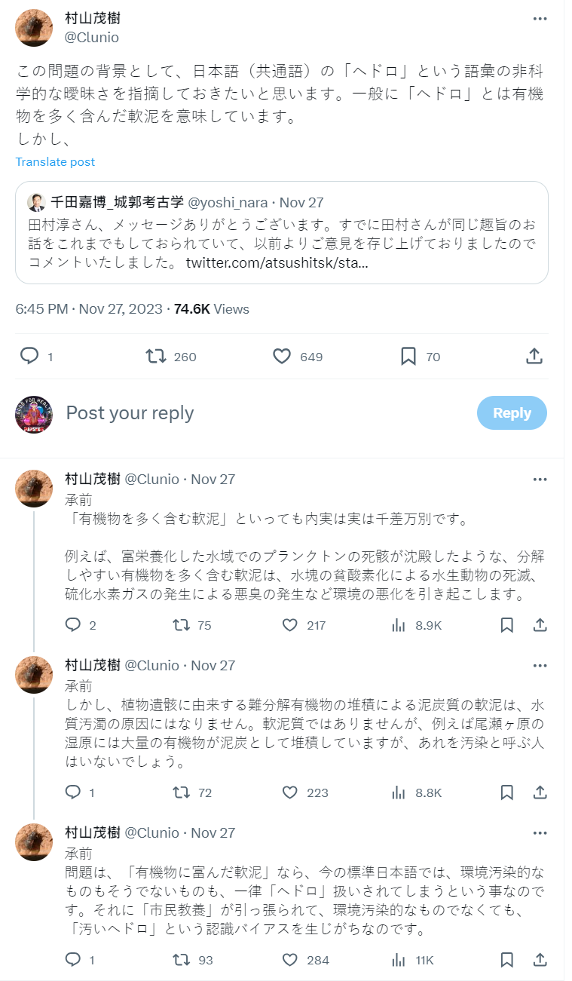Click Translate post link
The image size is (572, 981).
coord(55,162)
